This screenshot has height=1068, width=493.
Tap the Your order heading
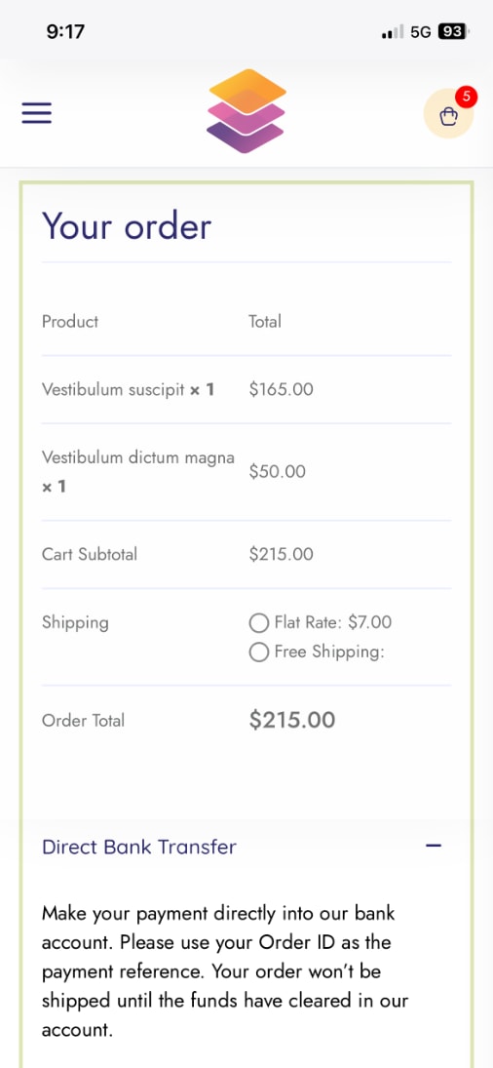click(127, 226)
